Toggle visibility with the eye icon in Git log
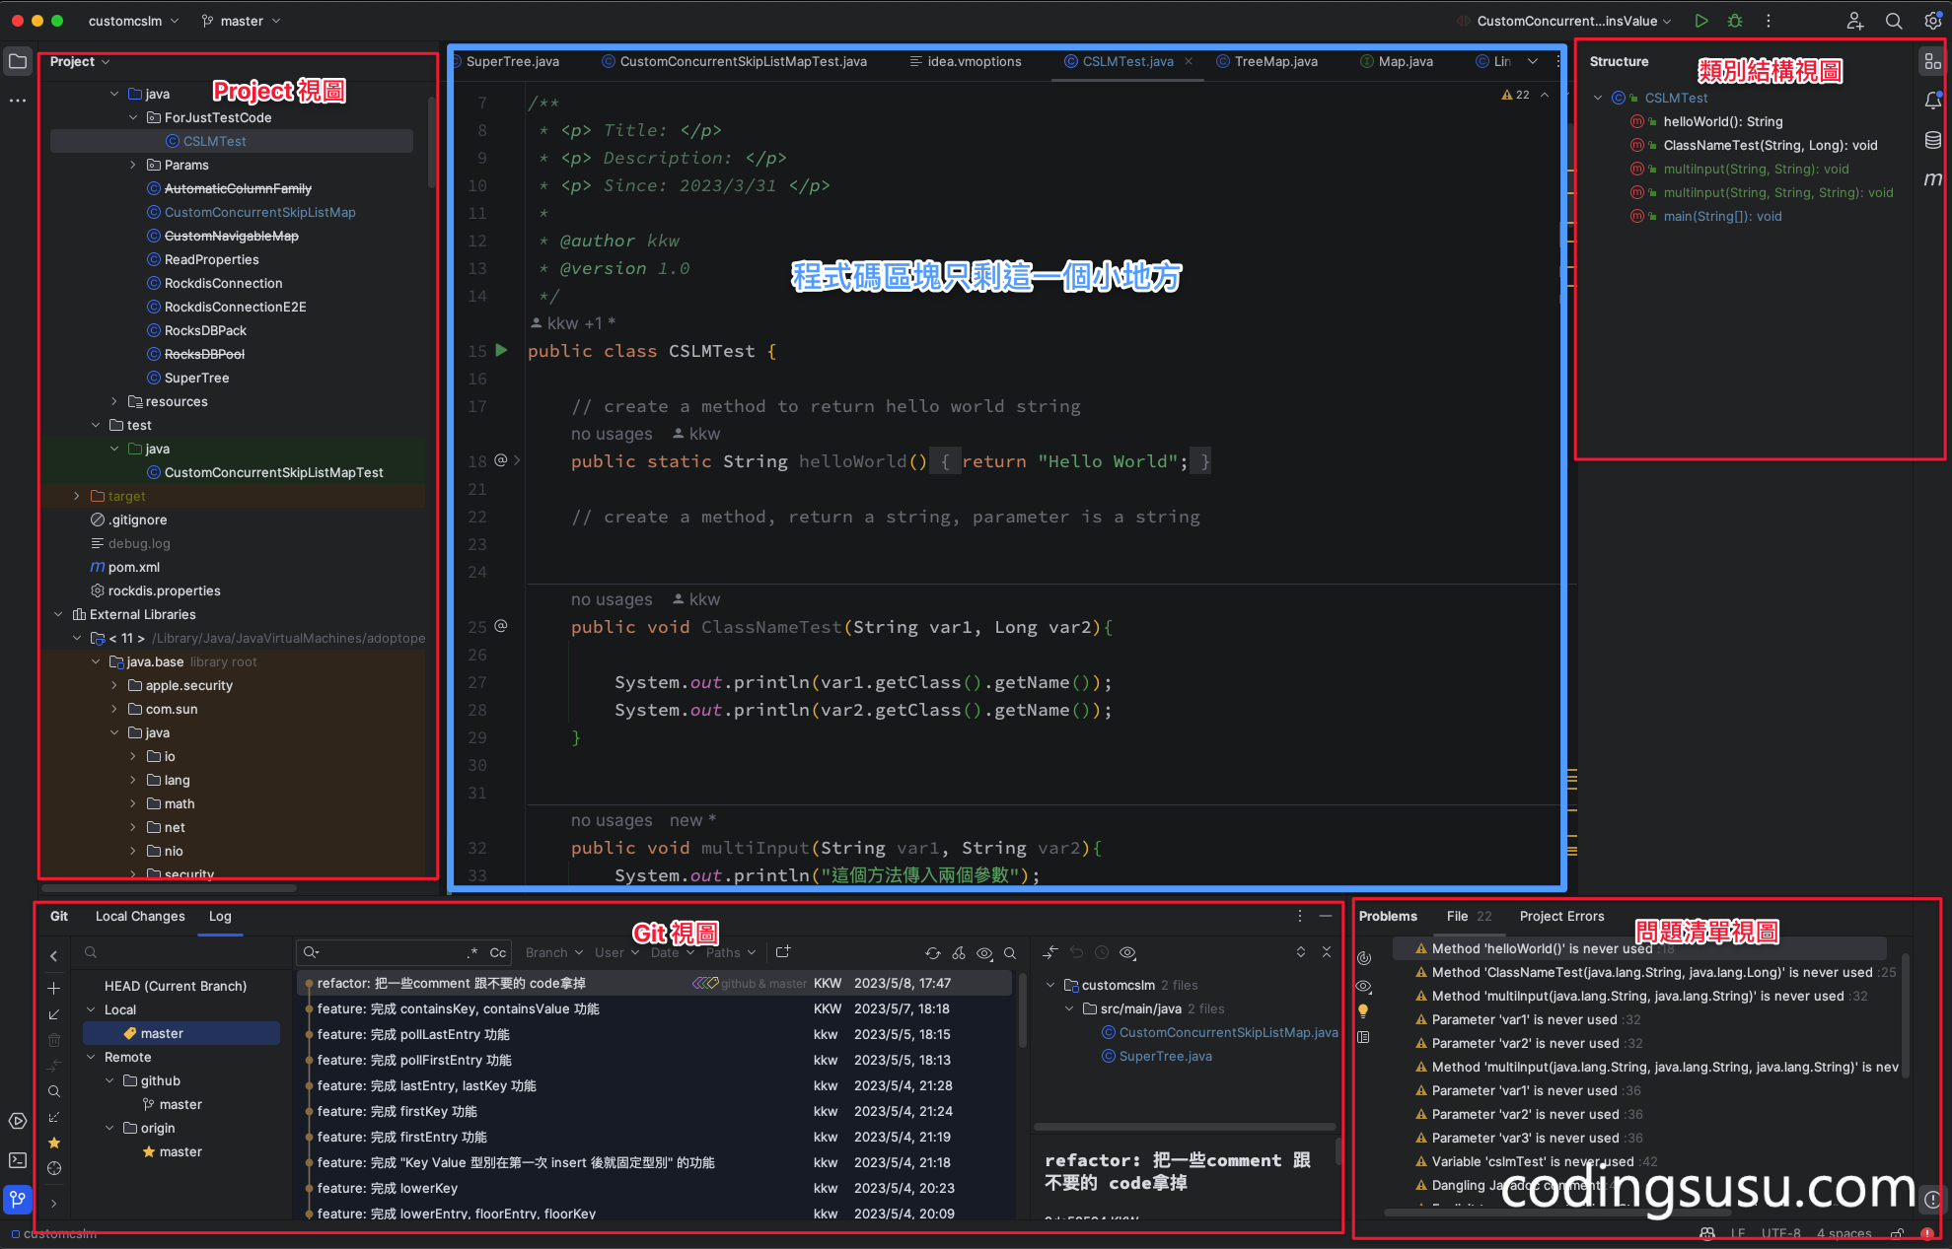1952x1249 pixels. [x=984, y=953]
